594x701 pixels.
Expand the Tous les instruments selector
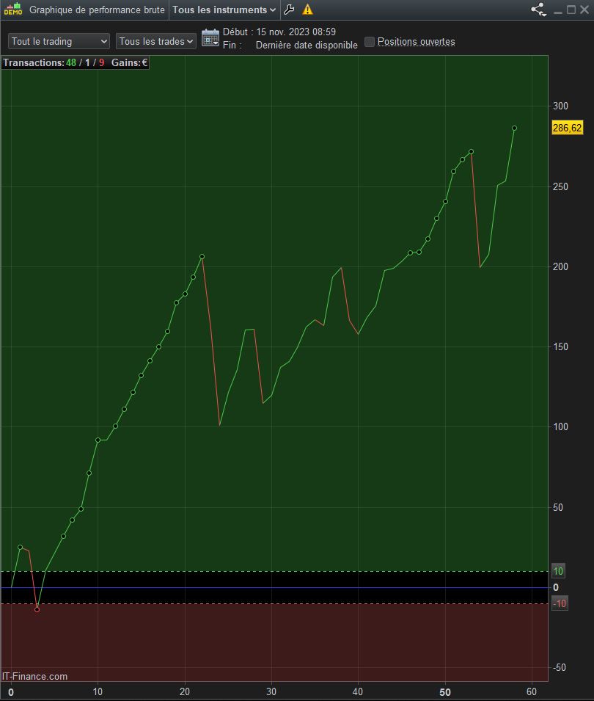pos(224,10)
